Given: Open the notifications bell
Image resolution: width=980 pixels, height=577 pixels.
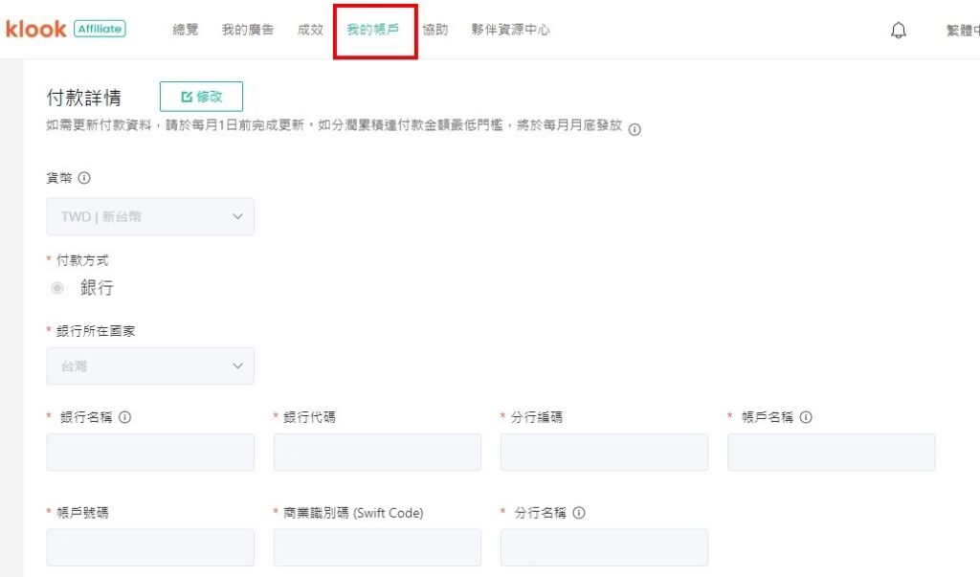Looking at the screenshot, I should [898, 31].
